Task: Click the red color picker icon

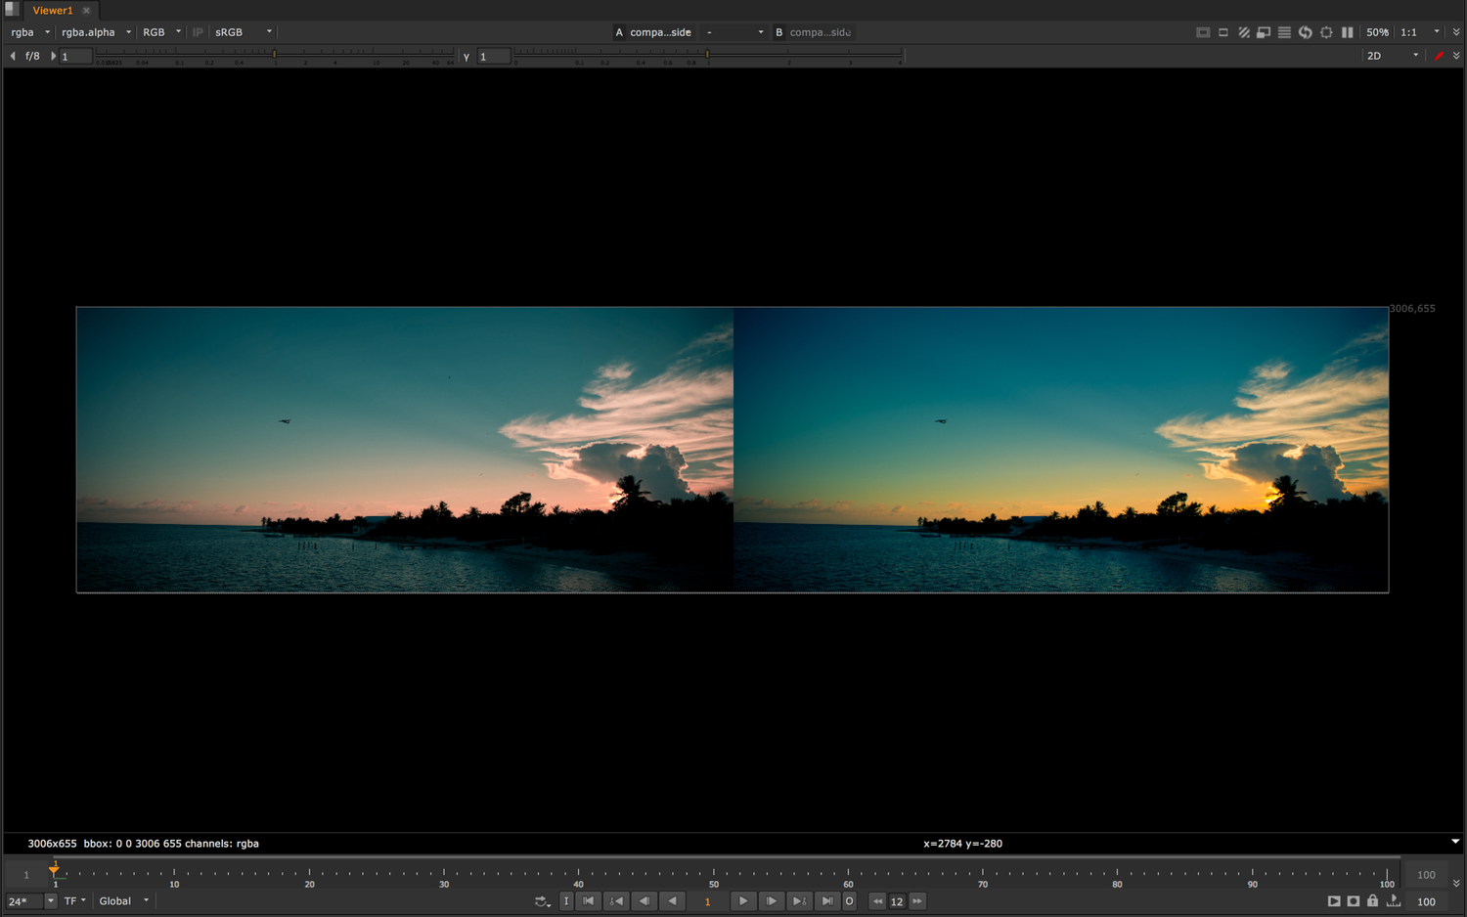Action: coord(1439,56)
